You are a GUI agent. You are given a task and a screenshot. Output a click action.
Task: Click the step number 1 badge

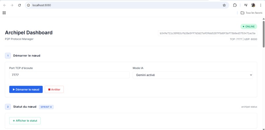point(8,56)
